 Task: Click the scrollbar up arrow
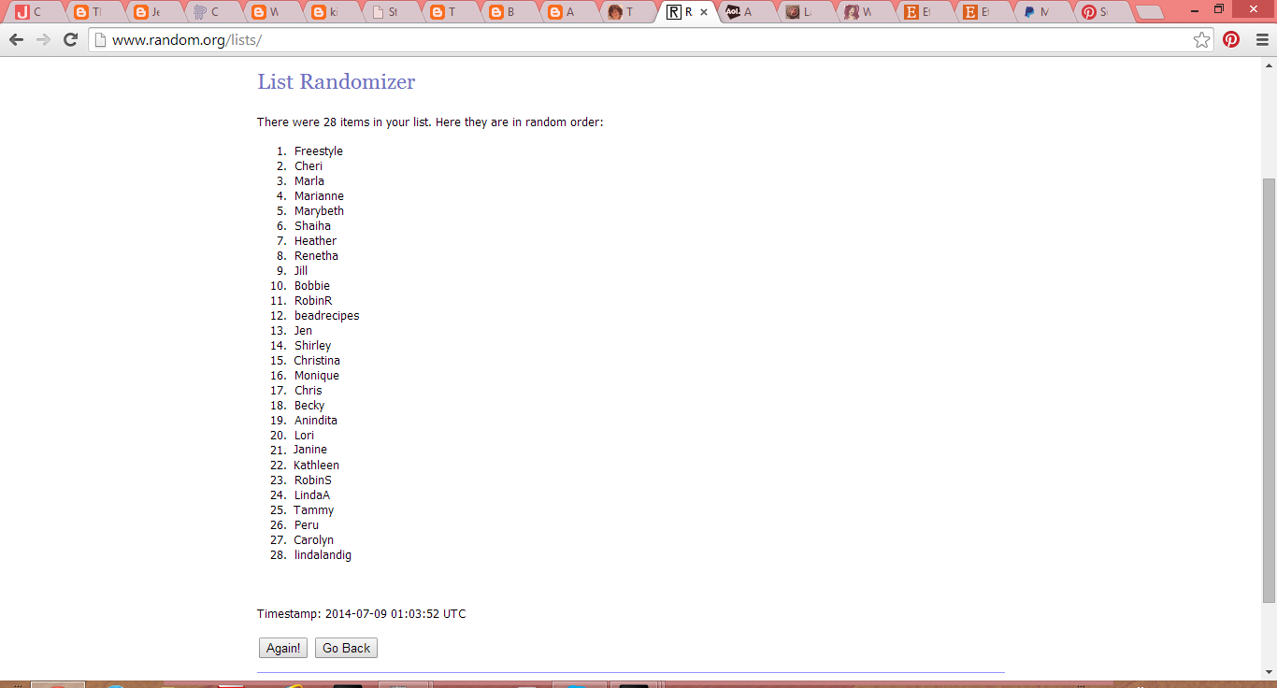pos(1269,64)
